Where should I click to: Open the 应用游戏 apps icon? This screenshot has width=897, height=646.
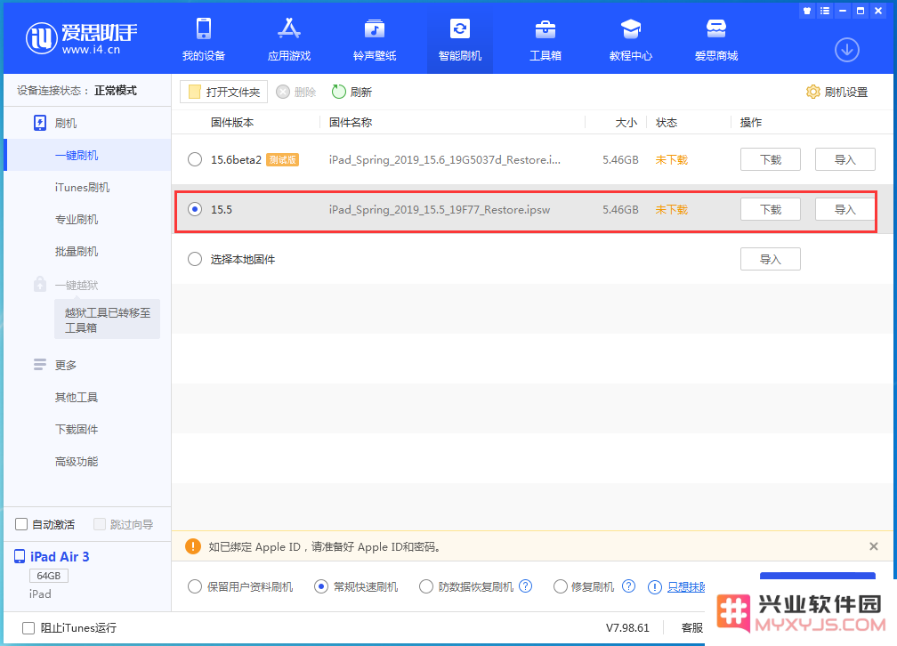(289, 28)
